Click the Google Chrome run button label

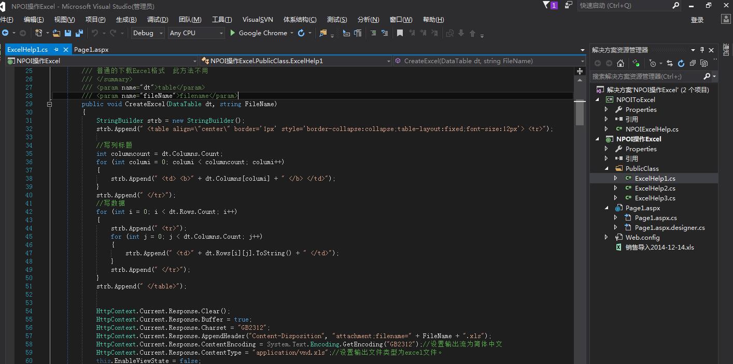(x=263, y=33)
